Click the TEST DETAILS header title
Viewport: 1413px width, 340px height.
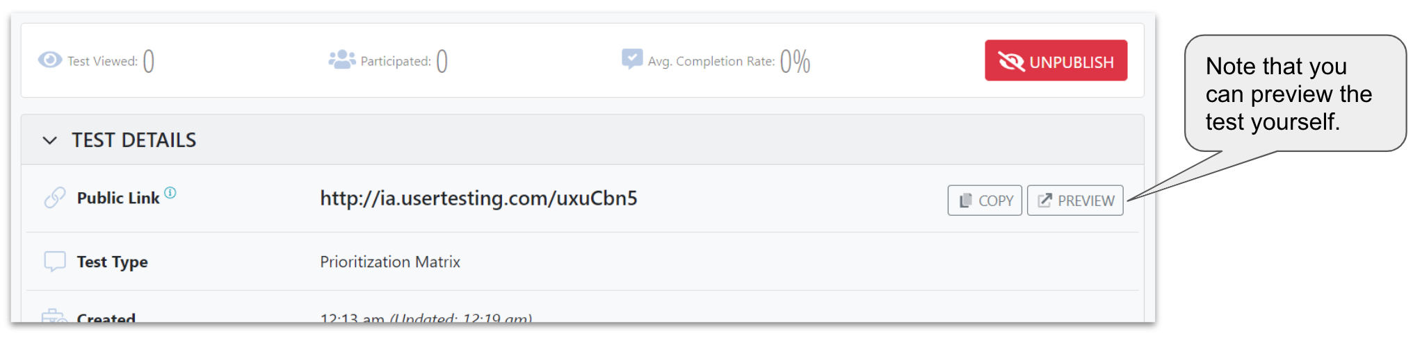click(134, 140)
